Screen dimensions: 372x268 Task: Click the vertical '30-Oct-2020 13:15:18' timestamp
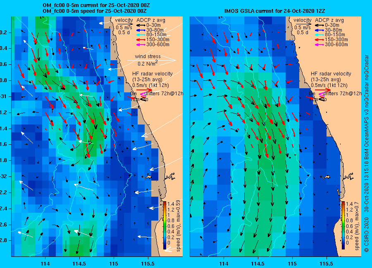367,186
